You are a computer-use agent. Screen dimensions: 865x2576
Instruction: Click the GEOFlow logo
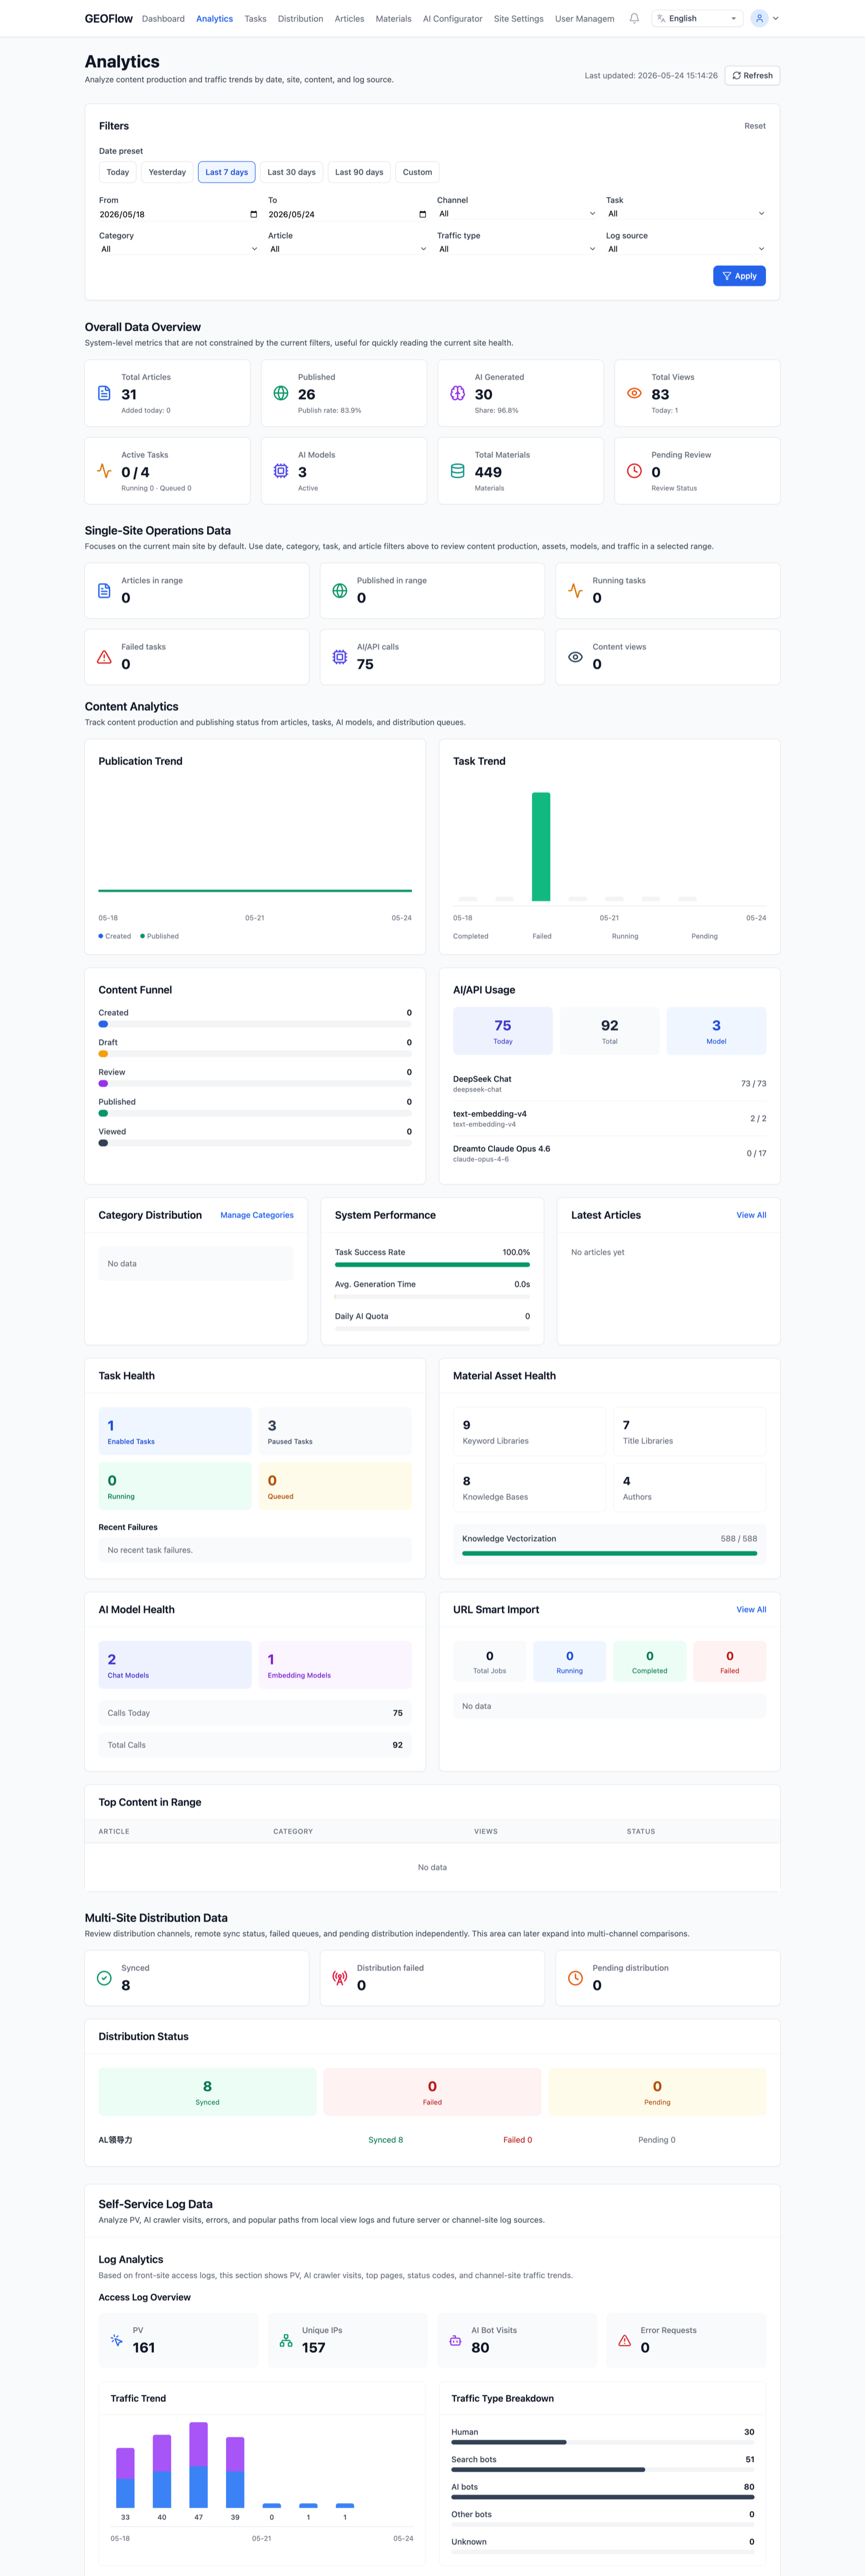[x=108, y=18]
